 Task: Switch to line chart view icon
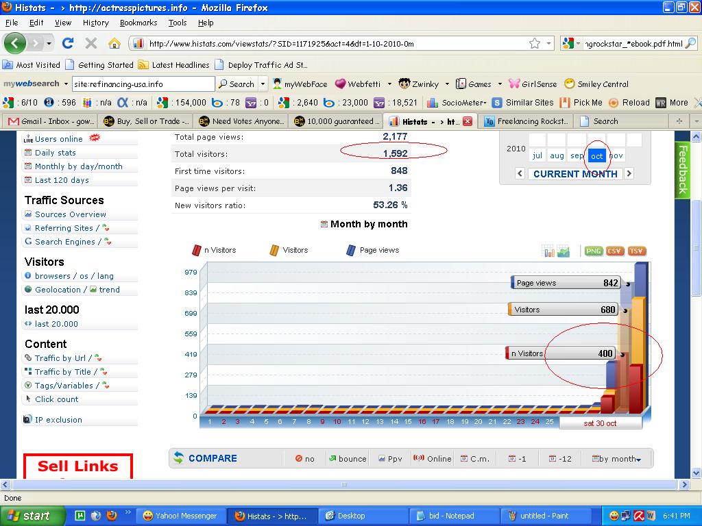(564, 251)
